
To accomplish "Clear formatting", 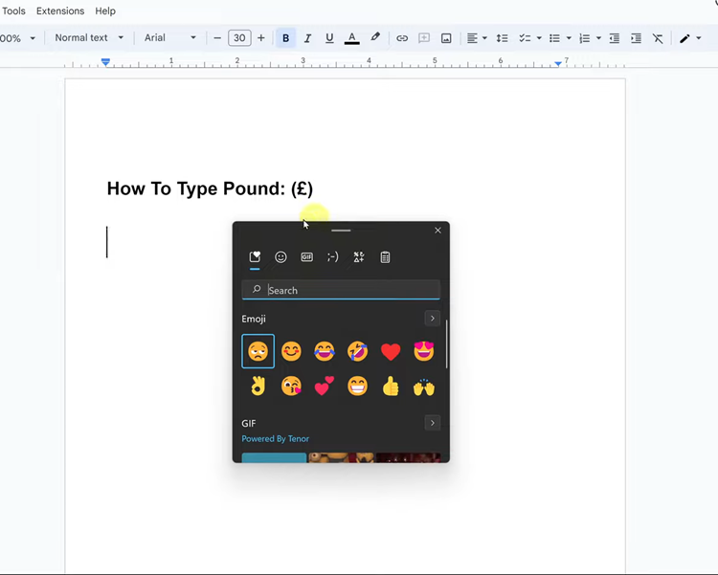I will click(658, 38).
